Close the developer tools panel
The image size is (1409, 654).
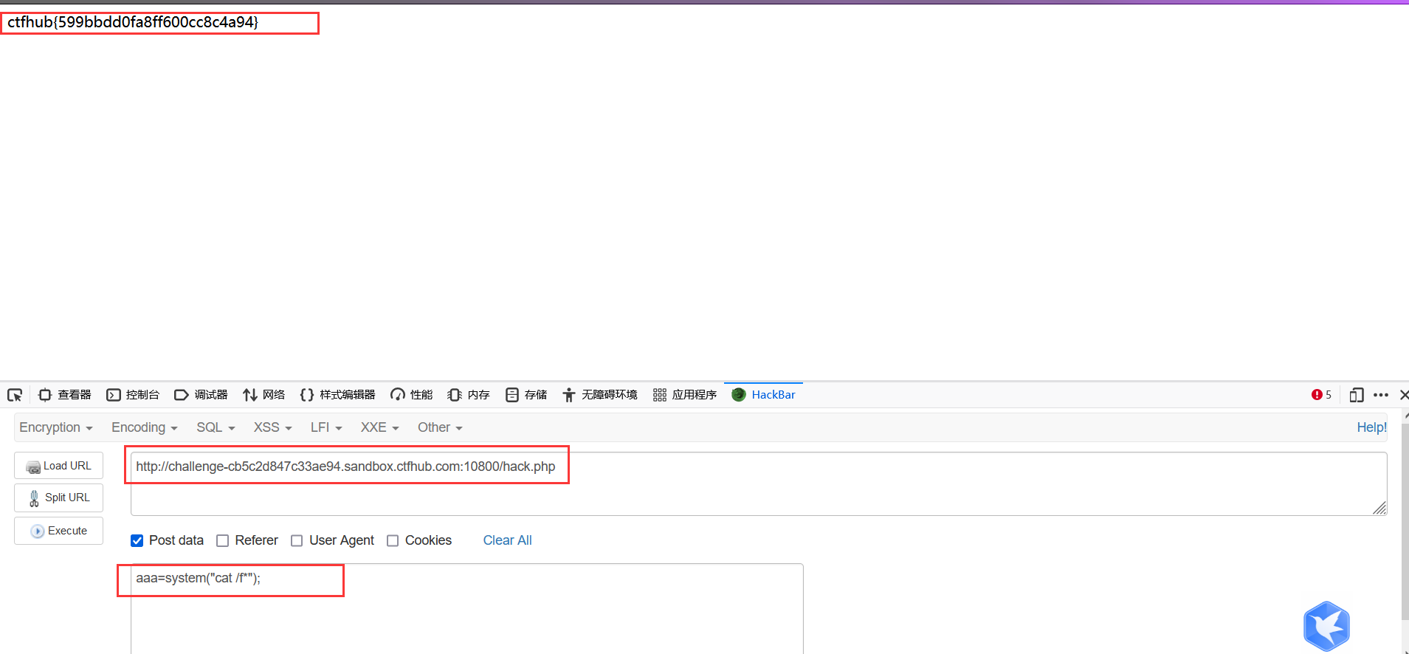pos(1403,395)
